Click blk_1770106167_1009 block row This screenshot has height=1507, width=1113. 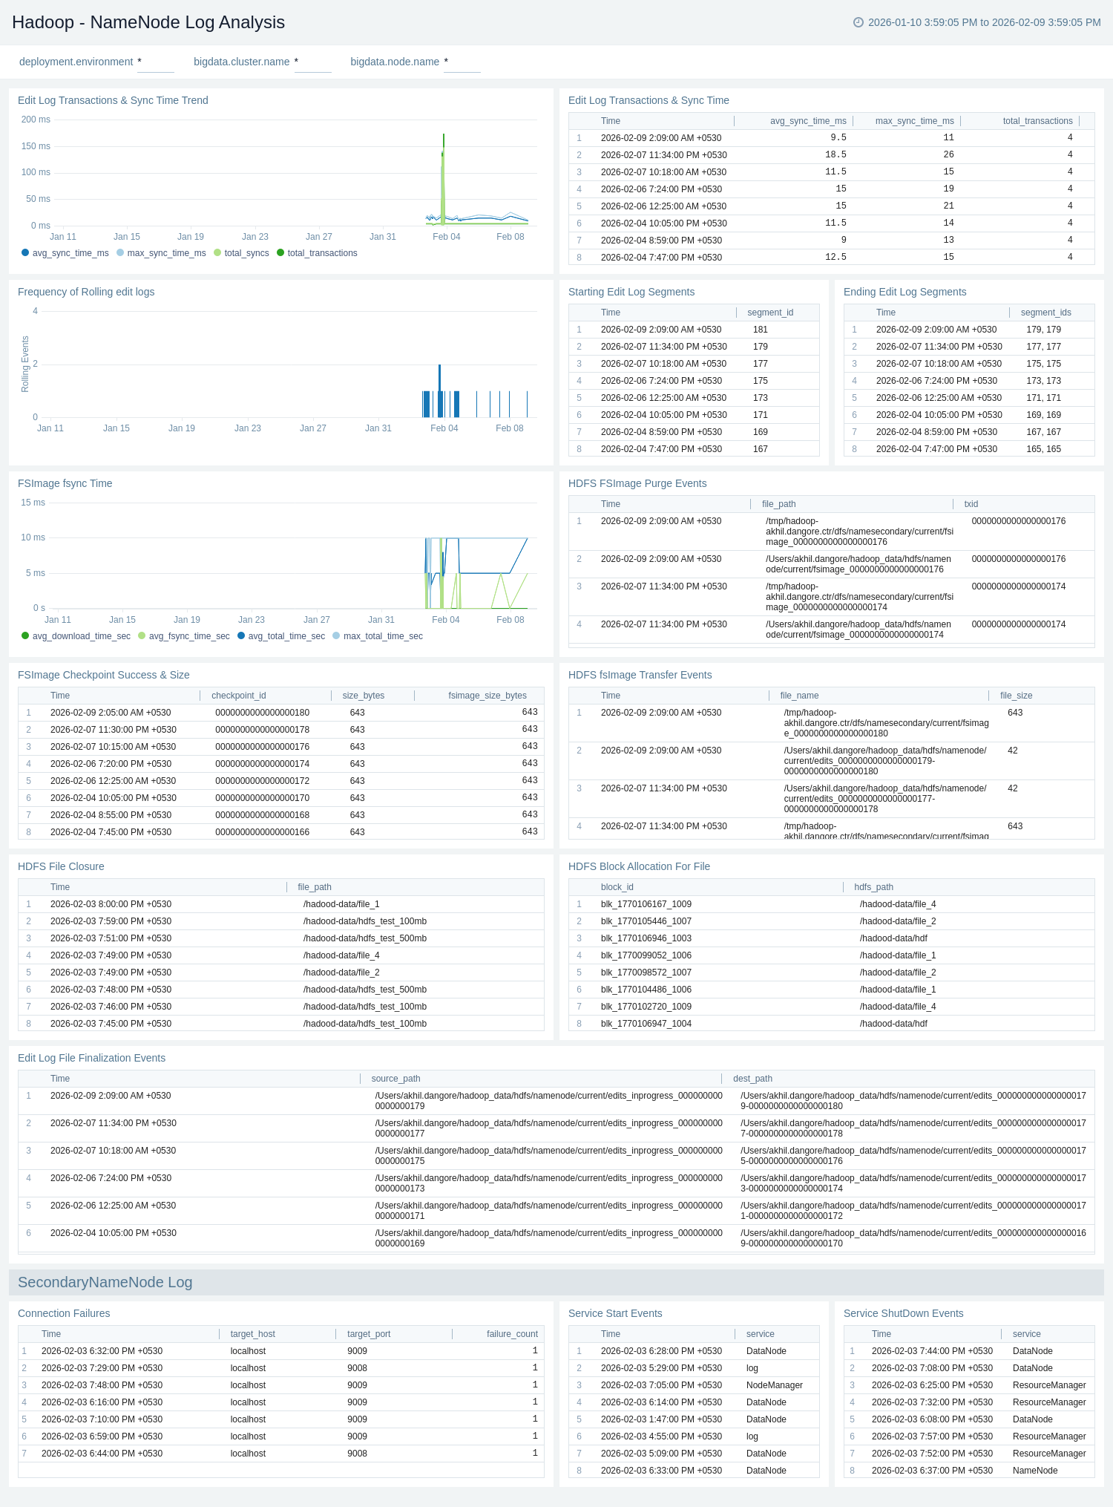pyautogui.click(x=646, y=904)
